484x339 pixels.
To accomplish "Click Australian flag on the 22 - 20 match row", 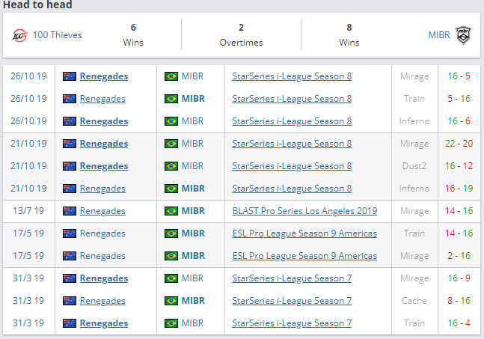I will (x=70, y=144).
